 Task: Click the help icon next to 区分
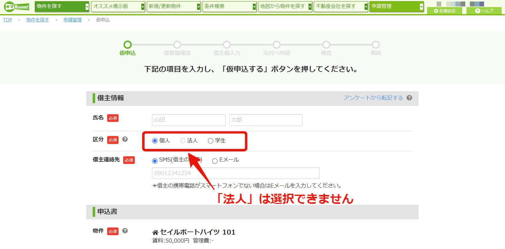[125, 139]
